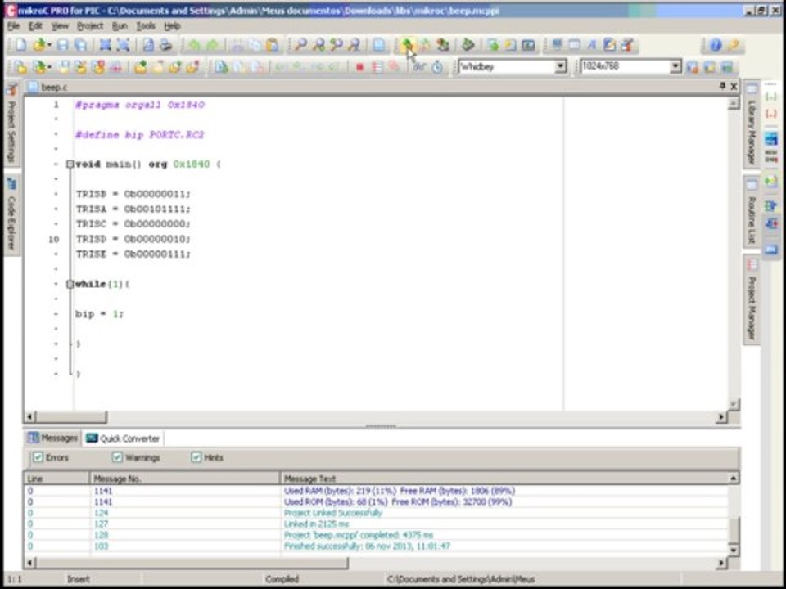
Task: Click the green [...] icon on right sidebar
Action: pos(771,96)
